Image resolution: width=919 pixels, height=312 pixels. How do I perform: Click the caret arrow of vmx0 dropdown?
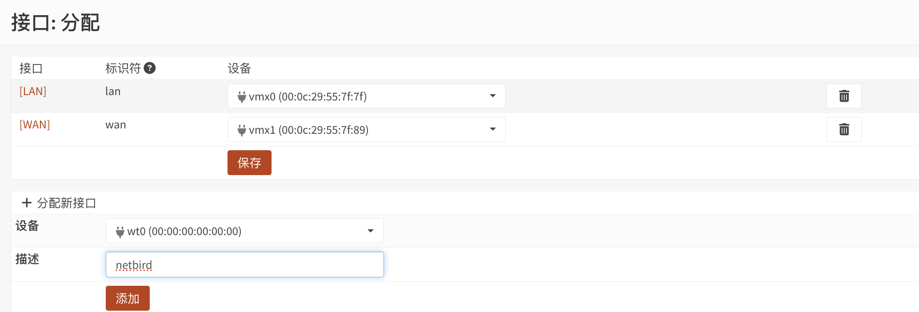tap(492, 96)
